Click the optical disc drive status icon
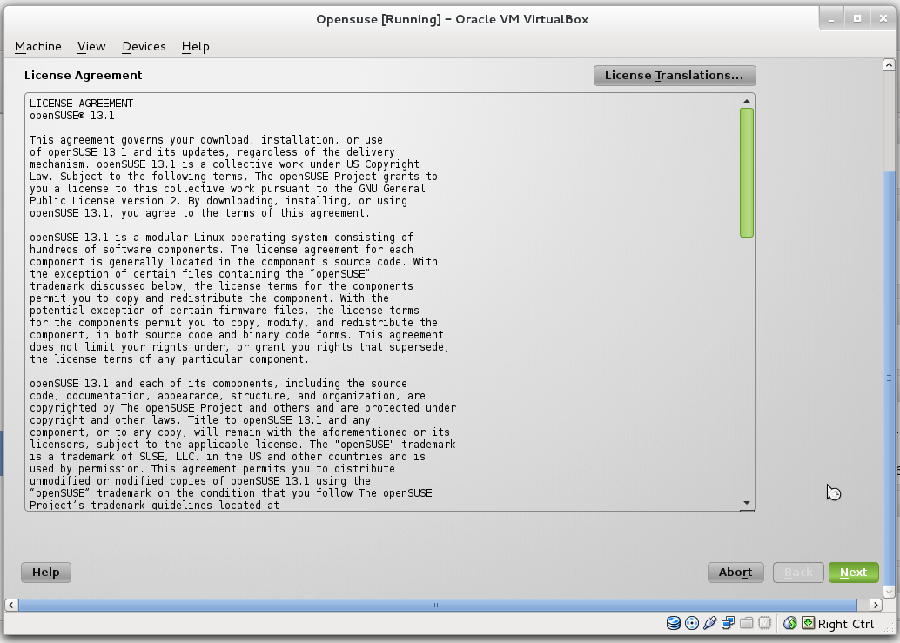Screen dimensions: 900x643 click(x=692, y=623)
